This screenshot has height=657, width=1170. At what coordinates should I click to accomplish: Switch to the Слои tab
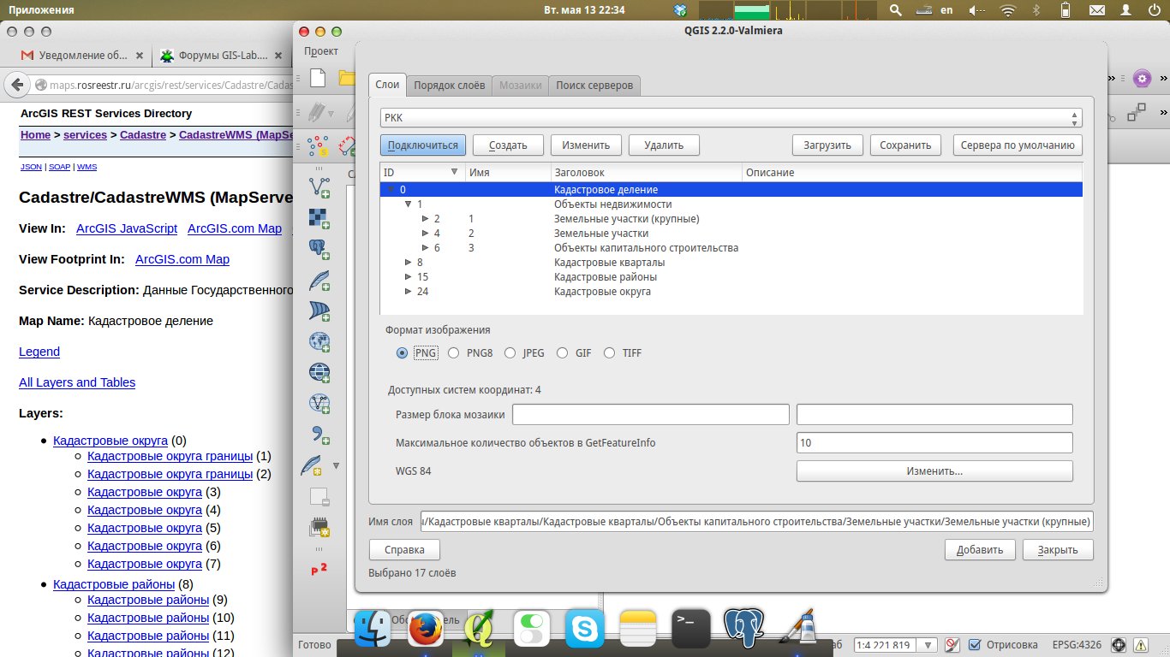pos(387,85)
